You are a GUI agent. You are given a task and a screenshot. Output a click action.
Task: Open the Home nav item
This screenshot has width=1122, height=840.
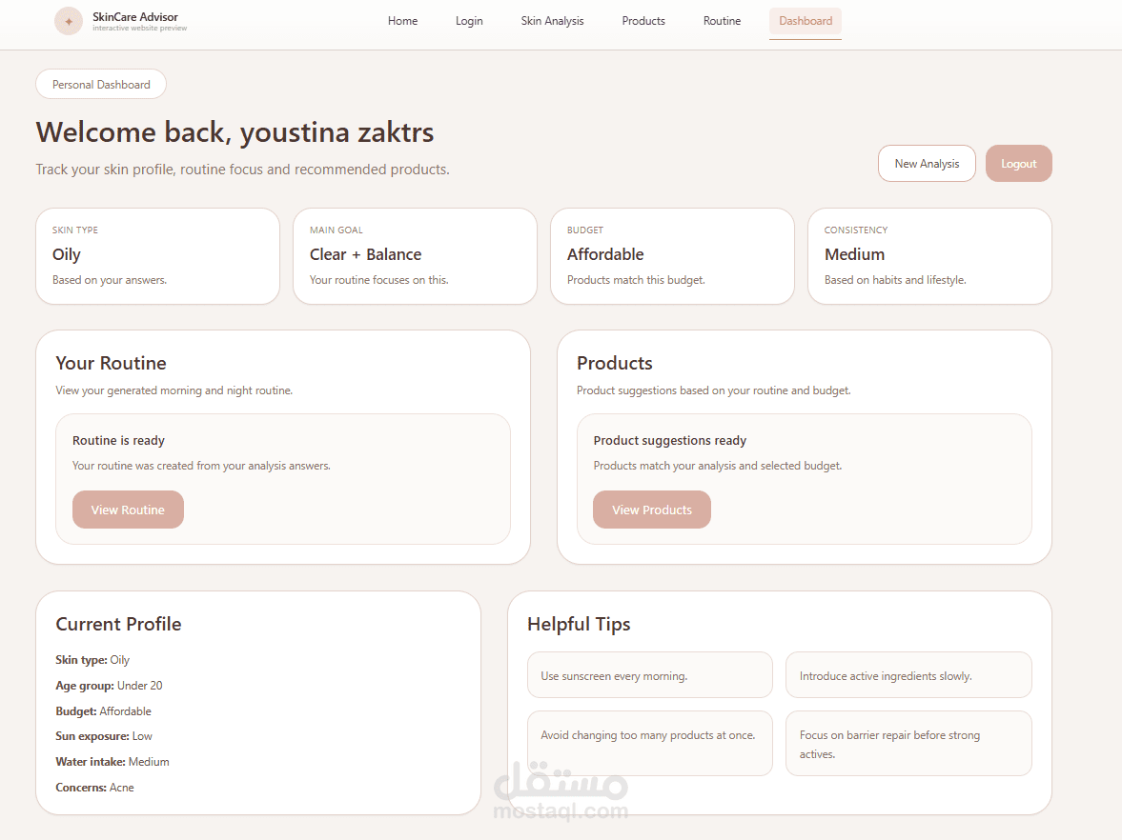pyautogui.click(x=403, y=22)
